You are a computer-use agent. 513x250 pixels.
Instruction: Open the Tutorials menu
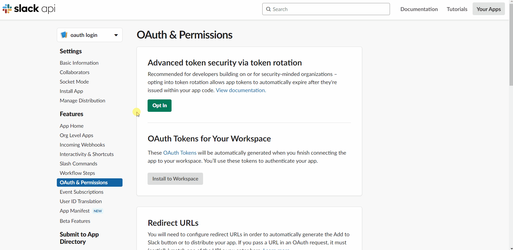457,9
